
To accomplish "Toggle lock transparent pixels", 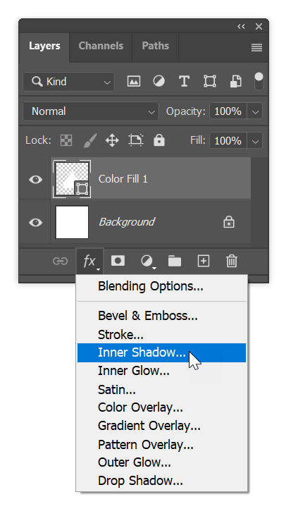I will pos(66,140).
